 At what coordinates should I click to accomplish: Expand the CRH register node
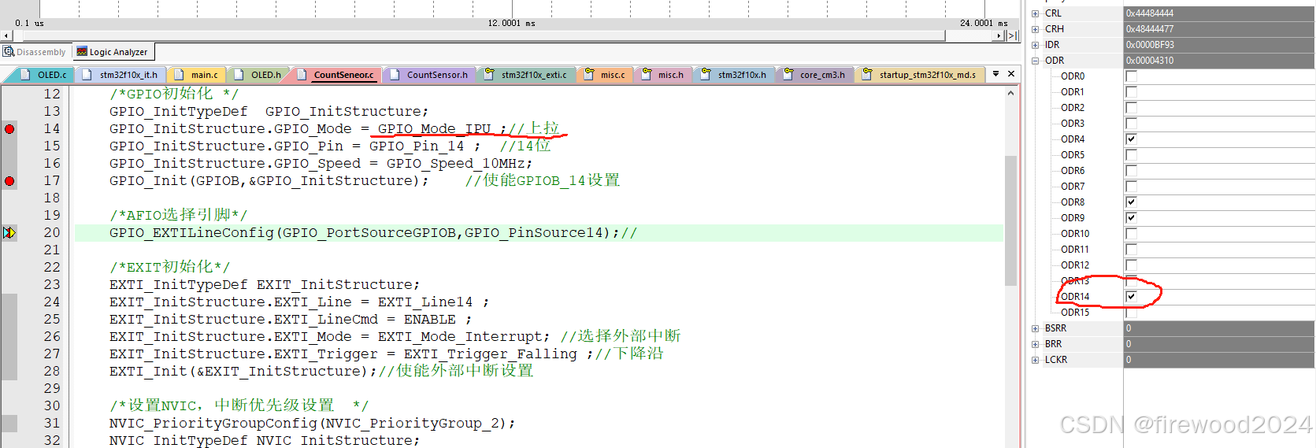(1035, 29)
